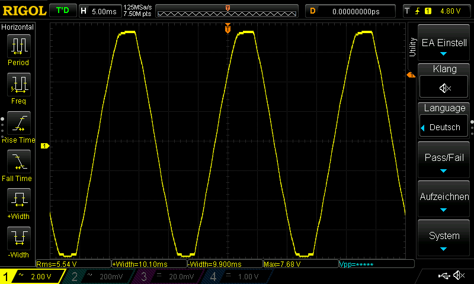Expand the System submenu

[444, 241]
